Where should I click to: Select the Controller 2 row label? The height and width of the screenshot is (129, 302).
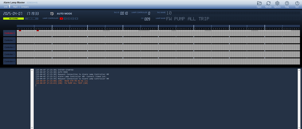tap(10, 47)
